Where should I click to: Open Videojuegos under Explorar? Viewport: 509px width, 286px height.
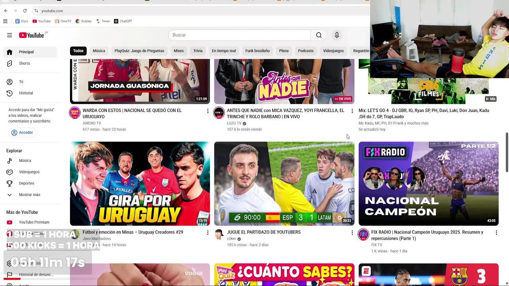pyautogui.click(x=30, y=172)
